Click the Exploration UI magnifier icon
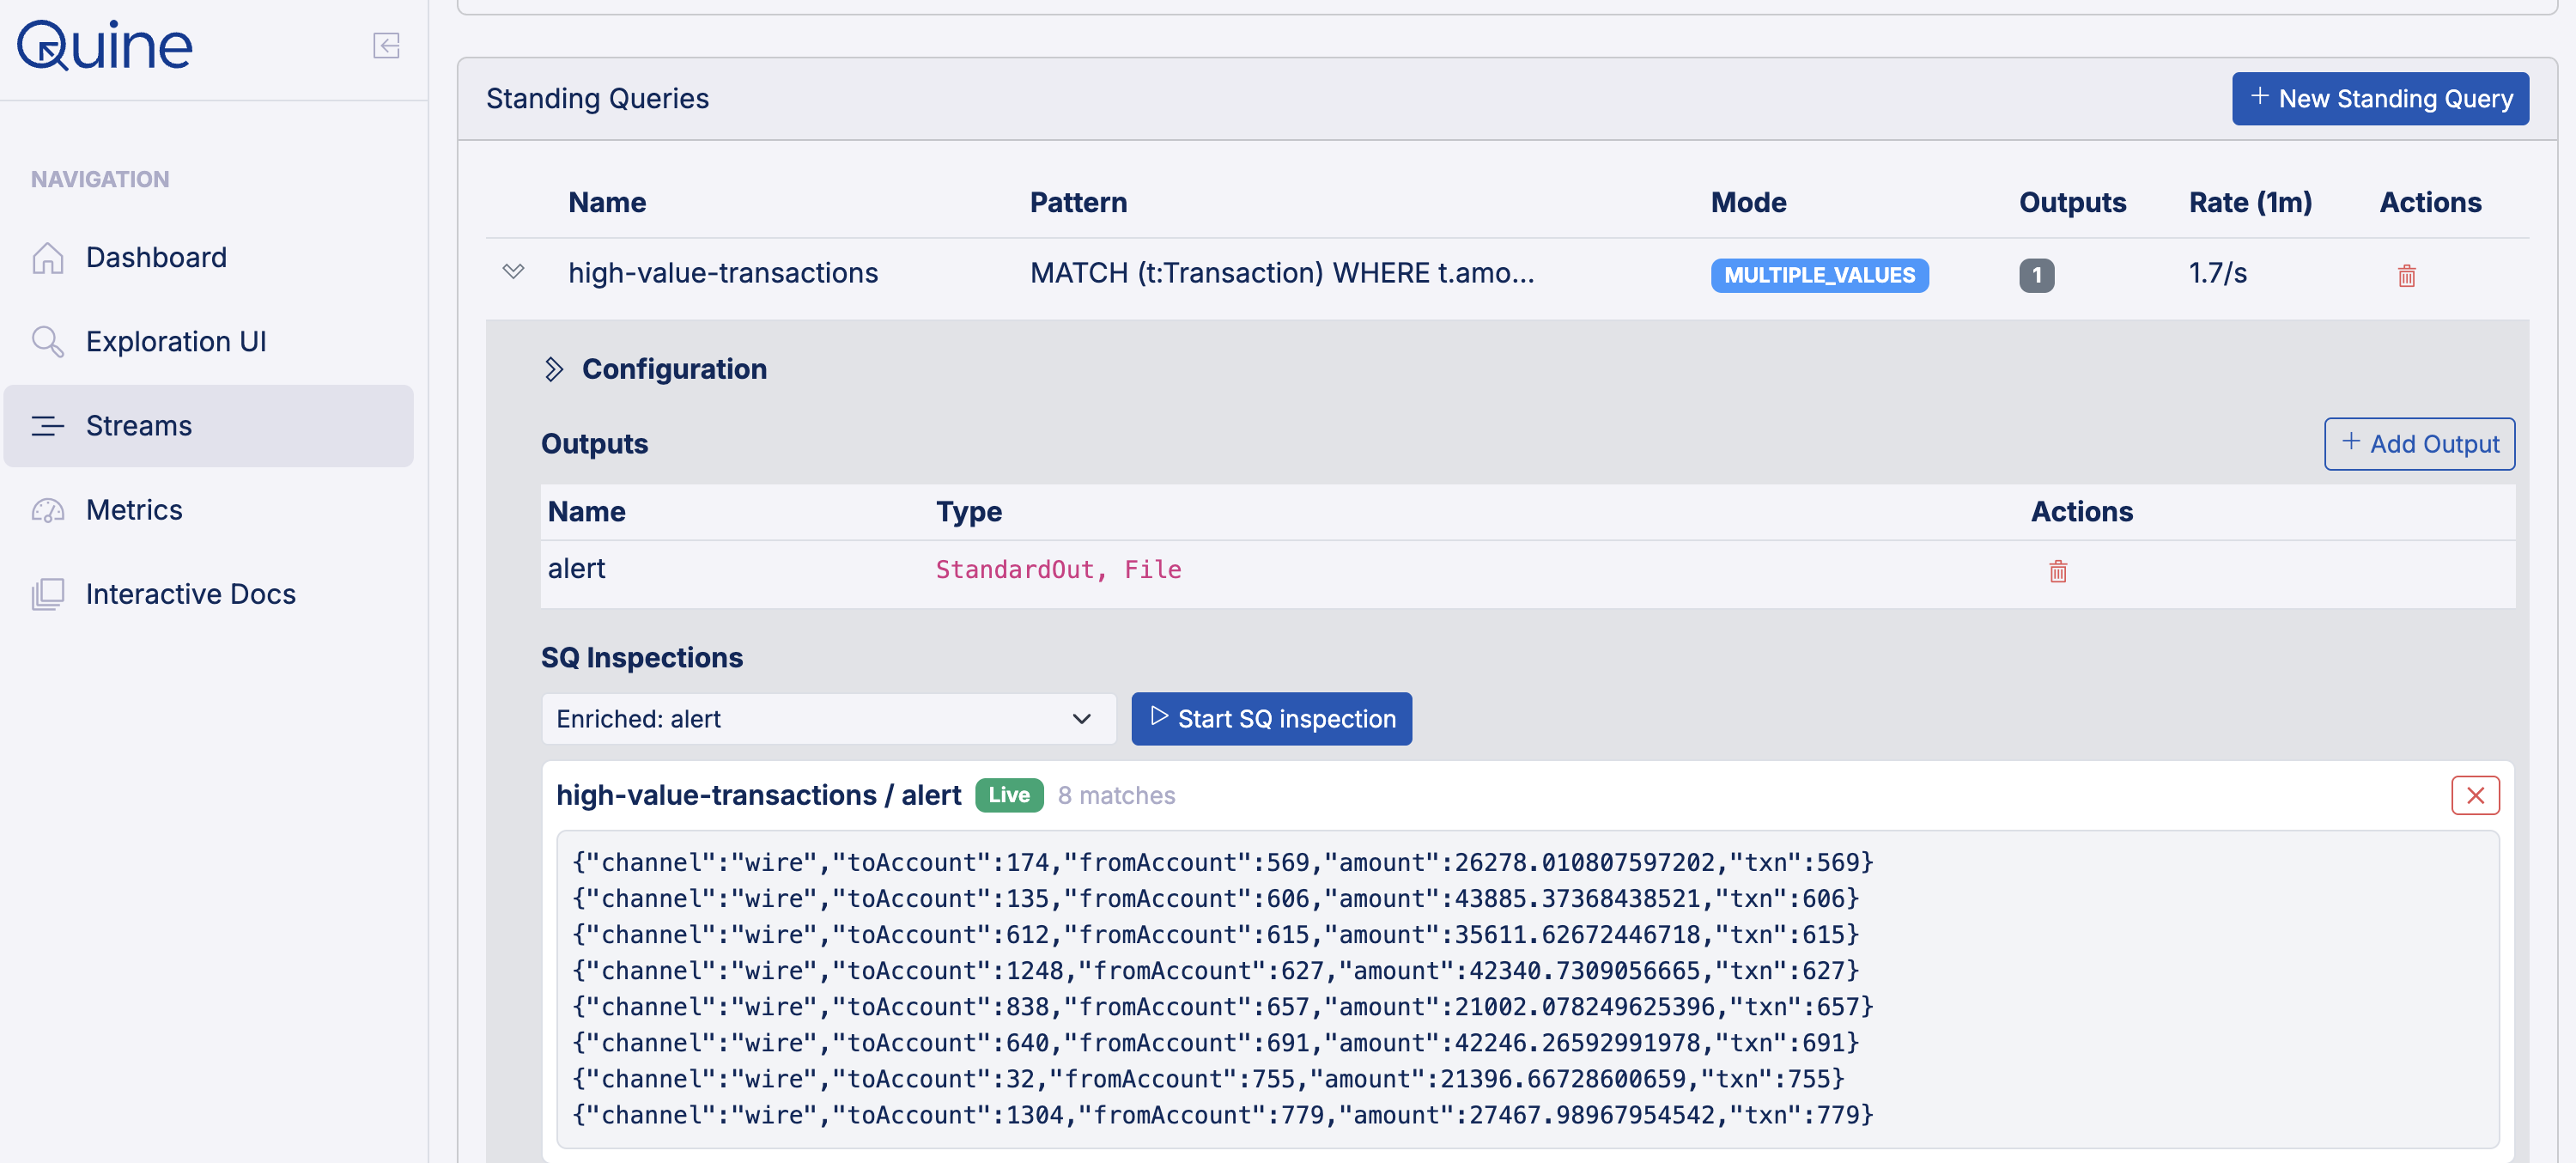 (48, 342)
